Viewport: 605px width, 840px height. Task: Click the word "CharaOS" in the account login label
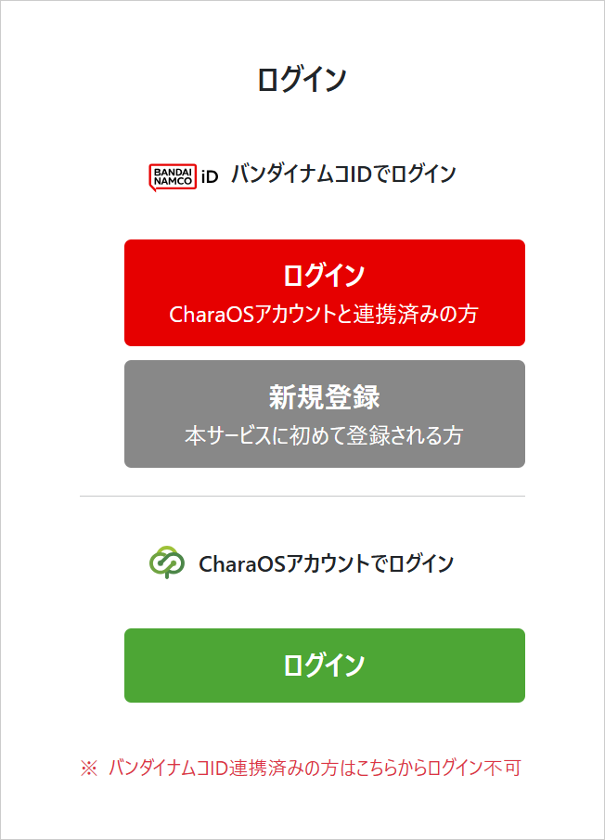click(x=233, y=563)
